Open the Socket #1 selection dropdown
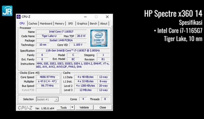204x119 pixels. [47, 99]
